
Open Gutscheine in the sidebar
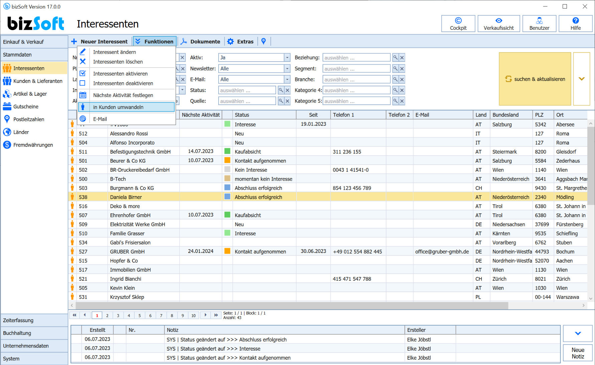[26, 106]
